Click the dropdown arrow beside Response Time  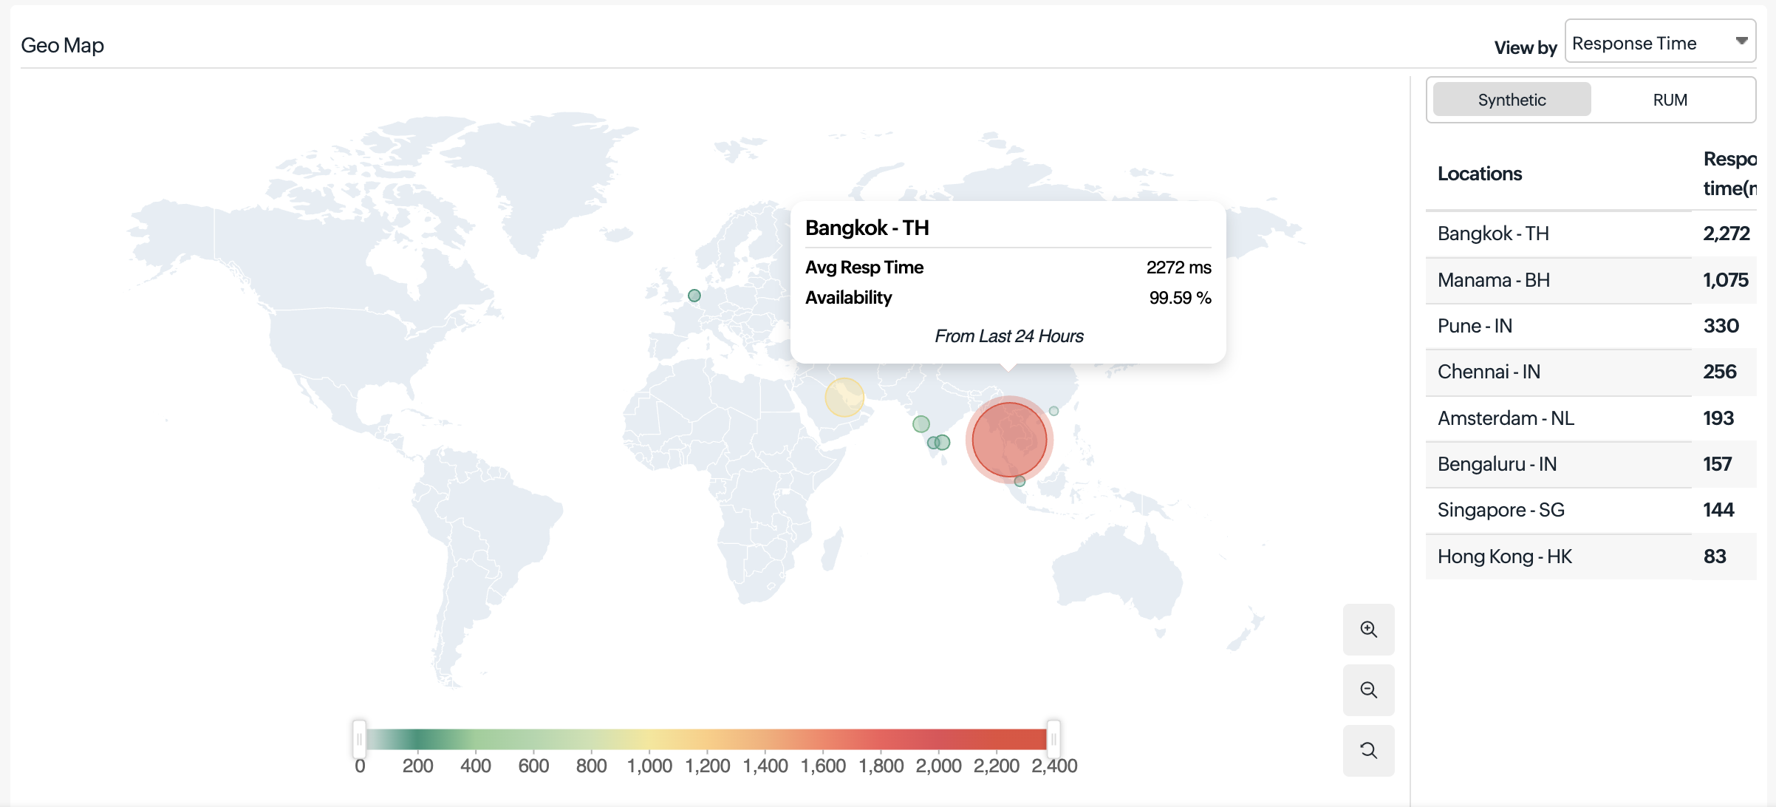1741,41
